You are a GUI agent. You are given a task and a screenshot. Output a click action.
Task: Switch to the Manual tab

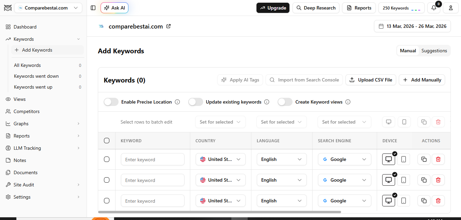pos(408,51)
